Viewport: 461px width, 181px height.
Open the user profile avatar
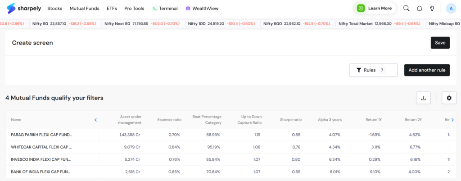click(x=451, y=9)
